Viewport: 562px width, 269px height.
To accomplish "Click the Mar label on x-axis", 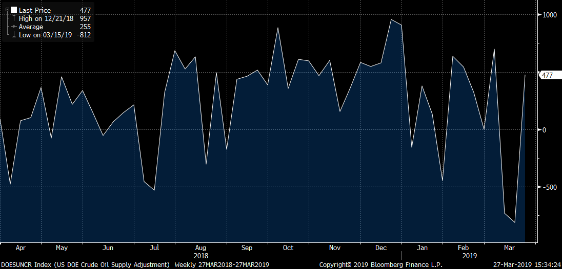I will coord(510,248).
